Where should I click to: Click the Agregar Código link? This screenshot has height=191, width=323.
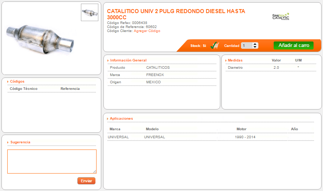(x=147, y=31)
